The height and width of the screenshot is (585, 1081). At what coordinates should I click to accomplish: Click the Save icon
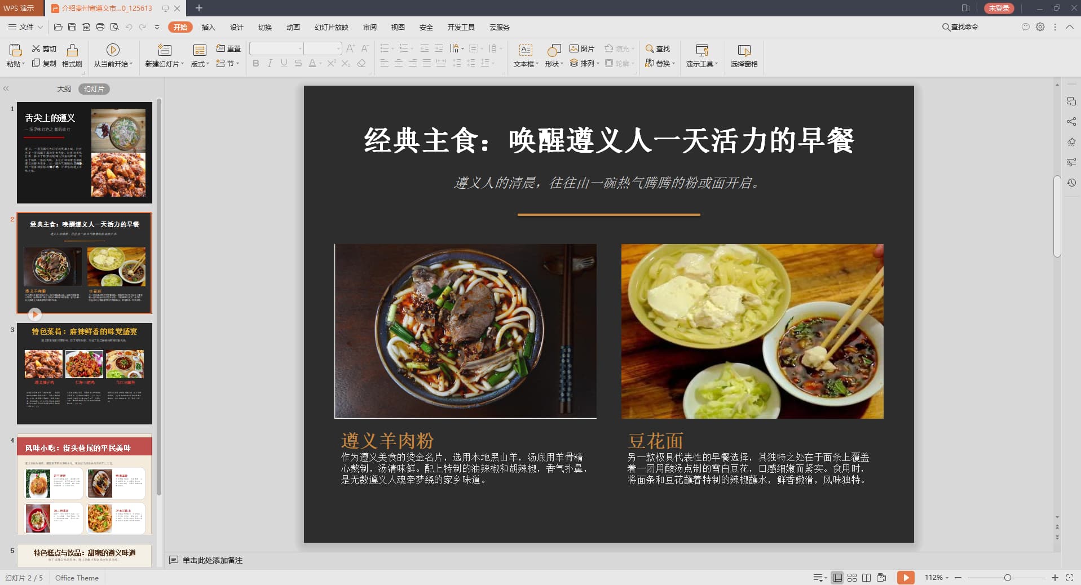pyautogui.click(x=72, y=27)
